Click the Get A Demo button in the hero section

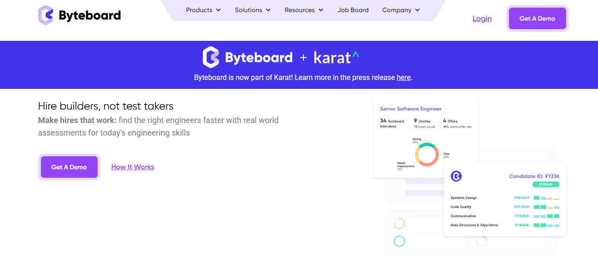tap(69, 167)
